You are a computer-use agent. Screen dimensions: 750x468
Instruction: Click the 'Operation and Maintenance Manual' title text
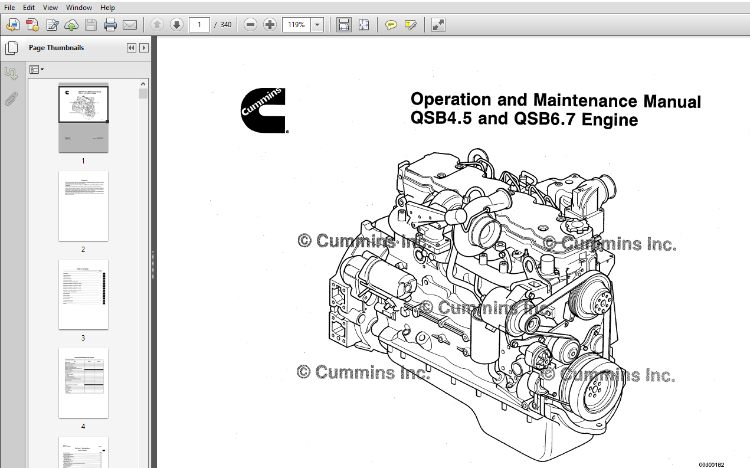[555, 100]
